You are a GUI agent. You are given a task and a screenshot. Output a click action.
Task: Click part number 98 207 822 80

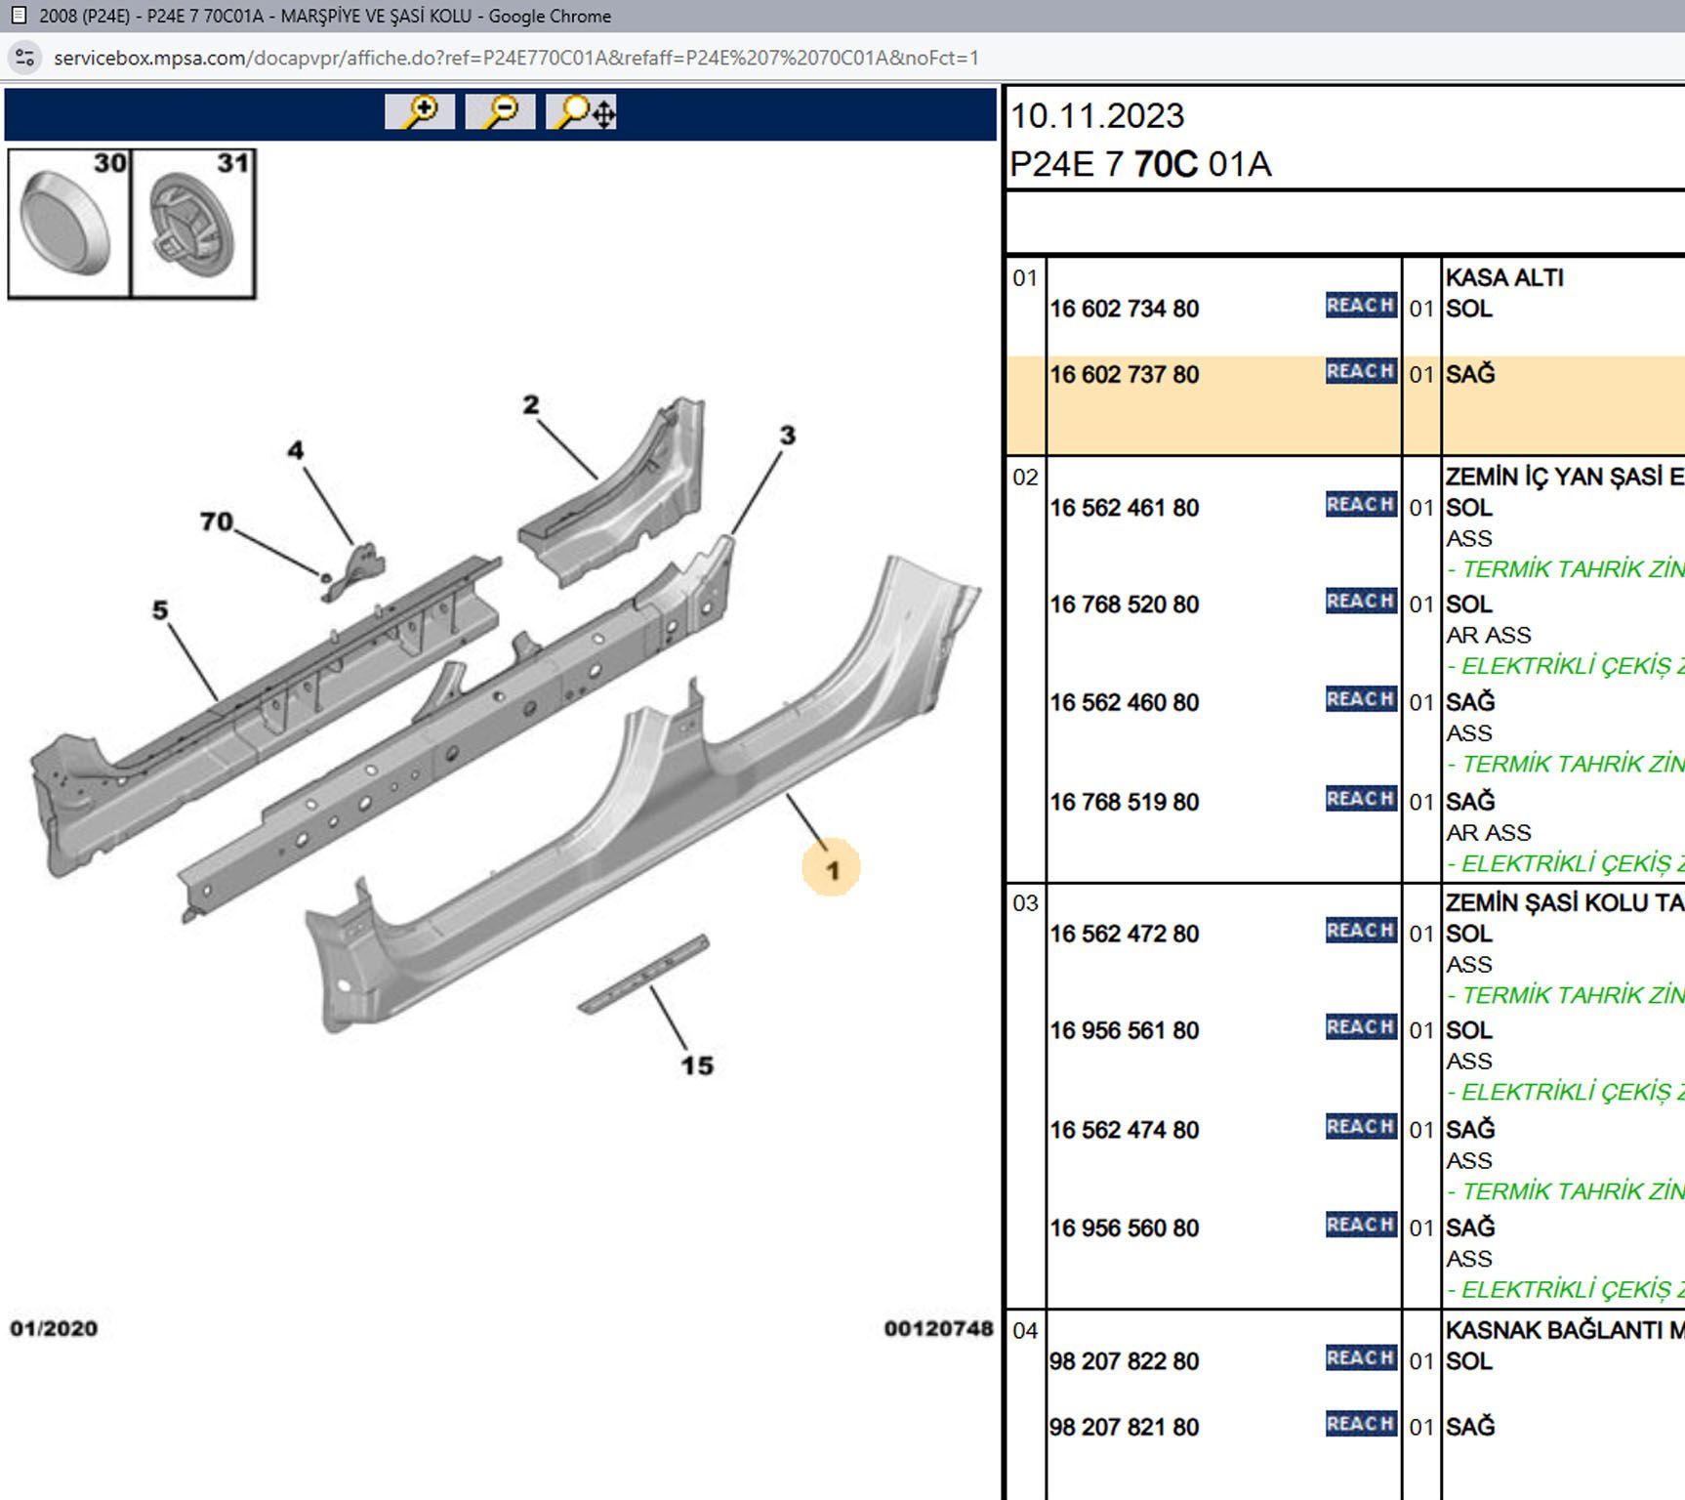click(1124, 1361)
